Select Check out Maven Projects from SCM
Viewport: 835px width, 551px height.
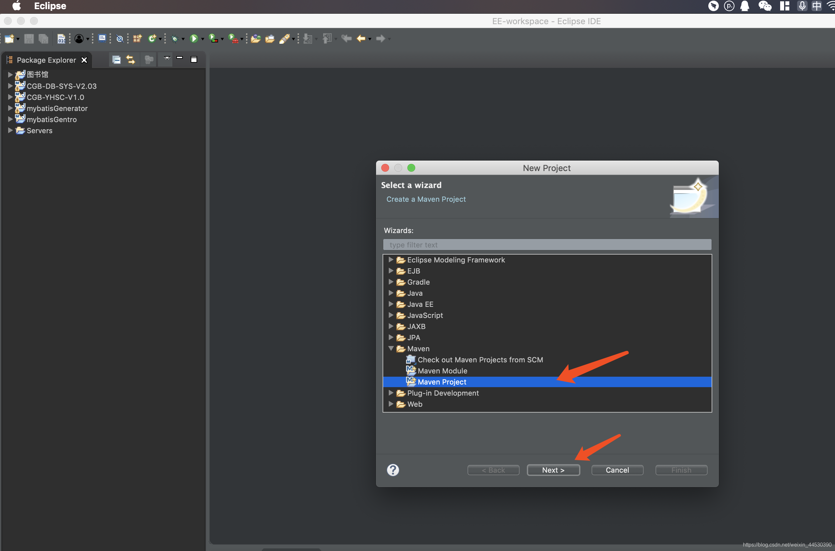pos(480,360)
